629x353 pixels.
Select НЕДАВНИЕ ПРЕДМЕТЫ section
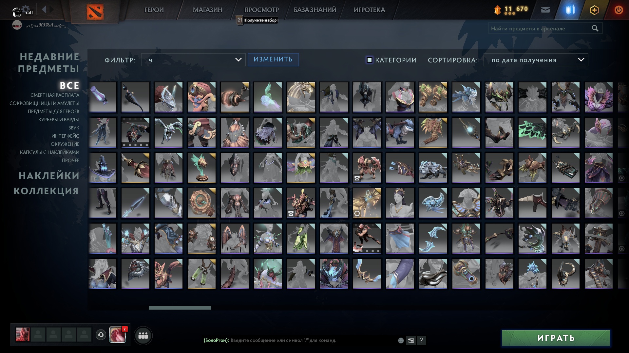coord(49,63)
